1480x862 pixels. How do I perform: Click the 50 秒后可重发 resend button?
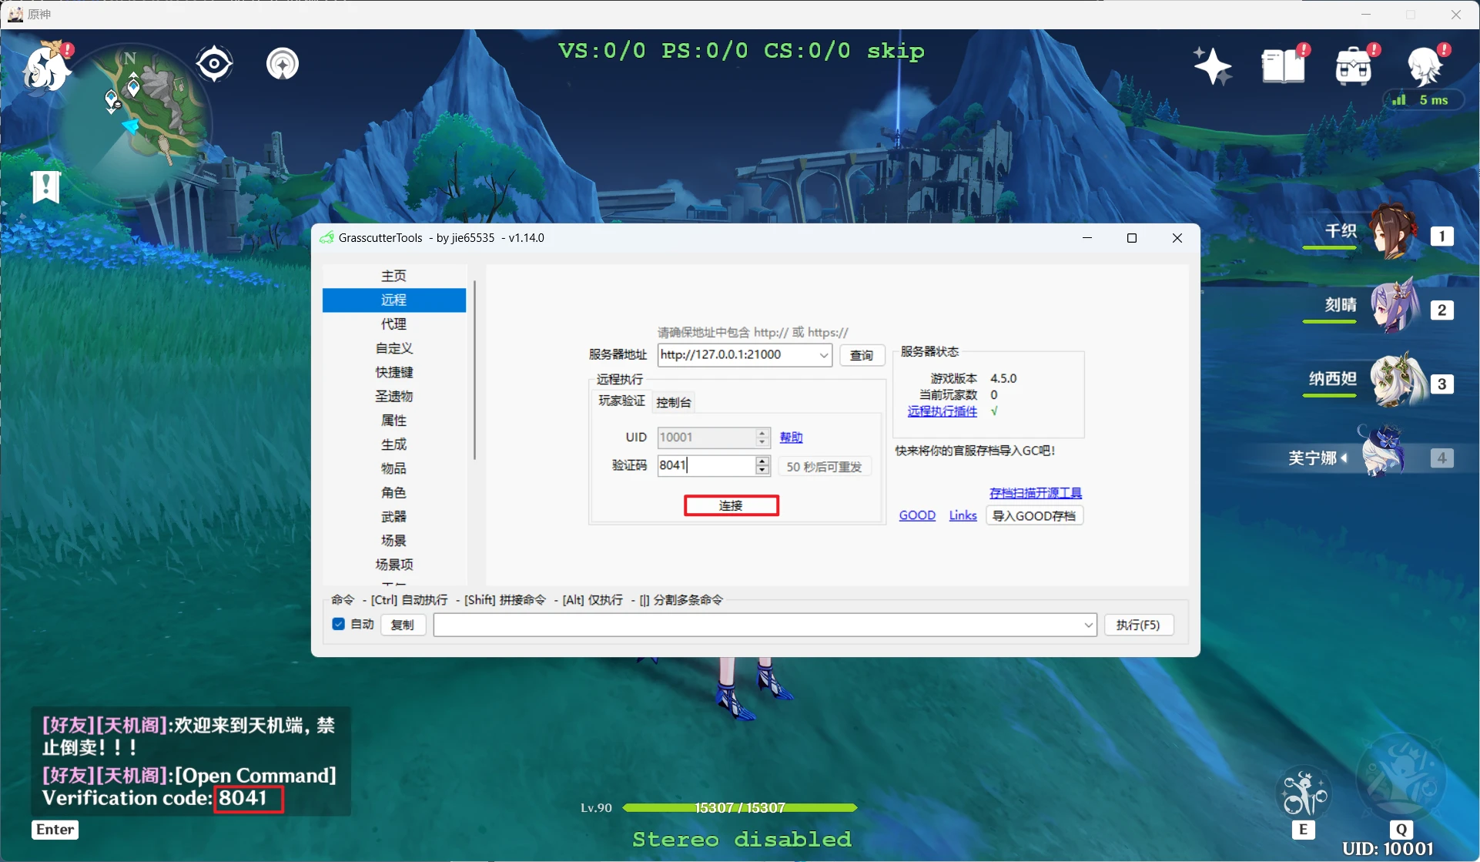tap(824, 467)
